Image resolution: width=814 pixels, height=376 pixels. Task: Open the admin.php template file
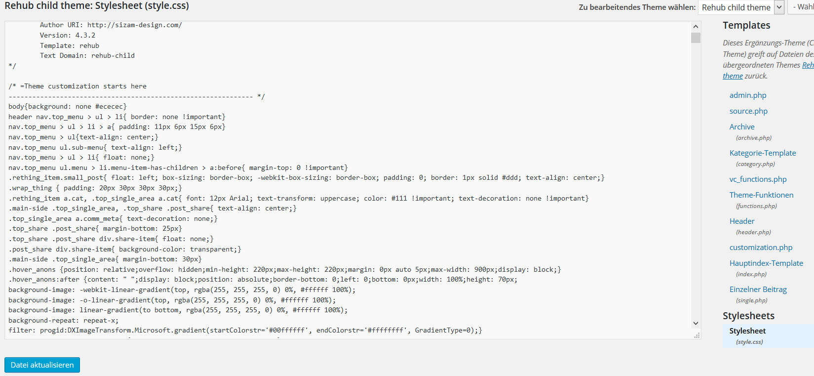tap(748, 95)
